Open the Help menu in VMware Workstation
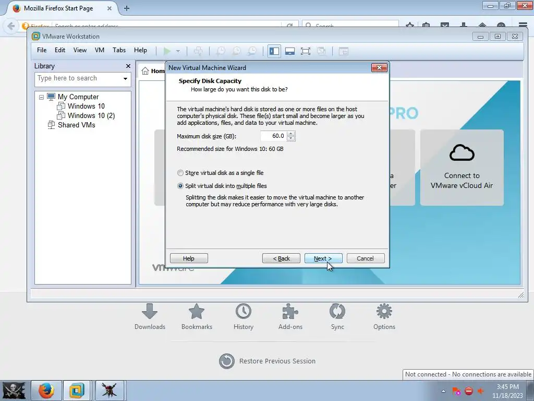 [x=140, y=50]
